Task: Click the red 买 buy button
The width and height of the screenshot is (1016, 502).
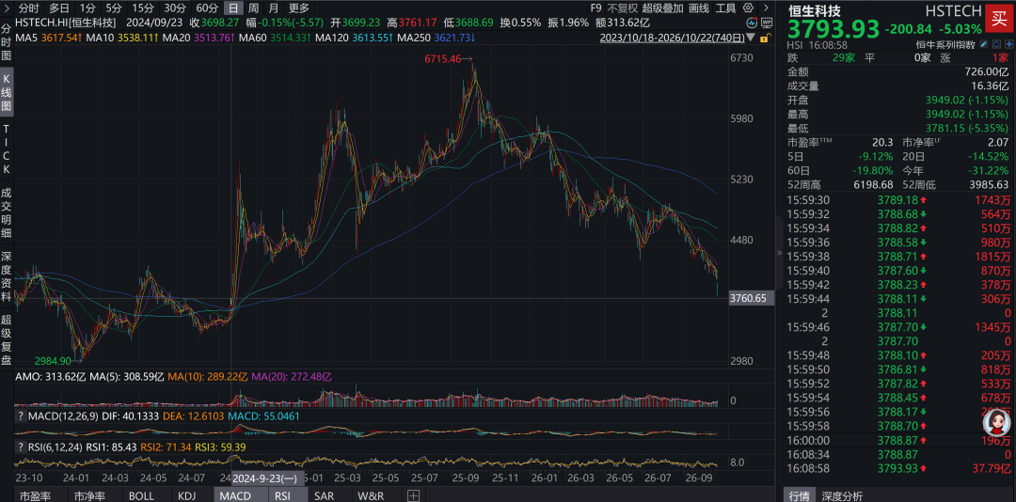Action: click(x=1000, y=19)
